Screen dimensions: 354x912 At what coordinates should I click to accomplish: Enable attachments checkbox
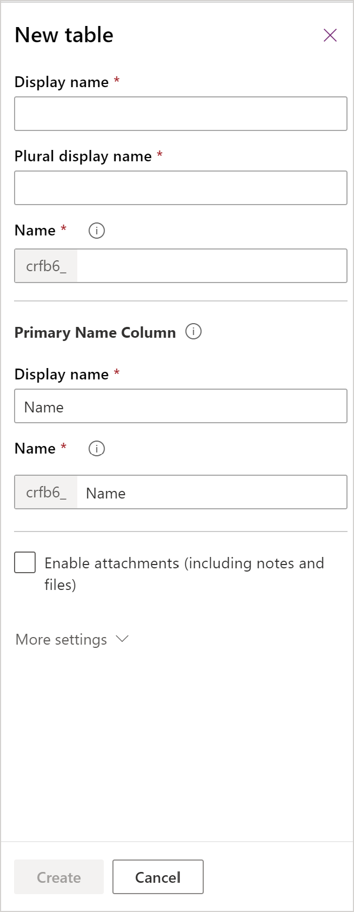(x=25, y=563)
